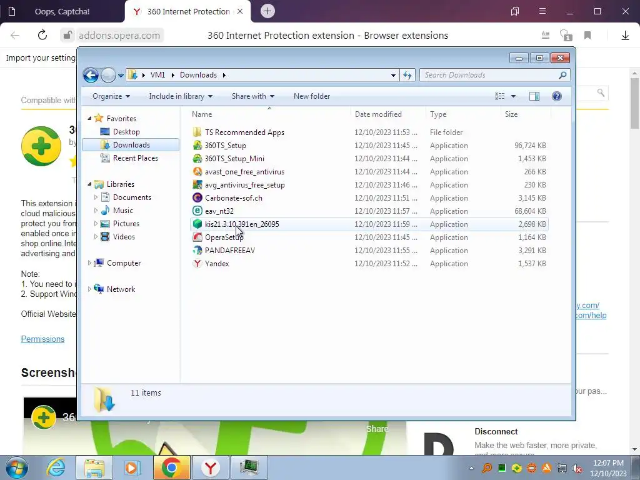
Task: Open the Windows Start button
Action: coord(16,467)
